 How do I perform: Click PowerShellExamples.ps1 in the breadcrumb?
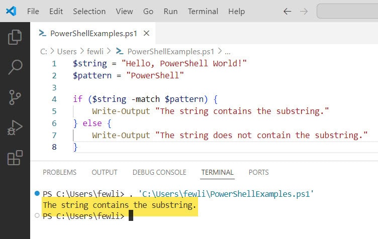coord(171,52)
